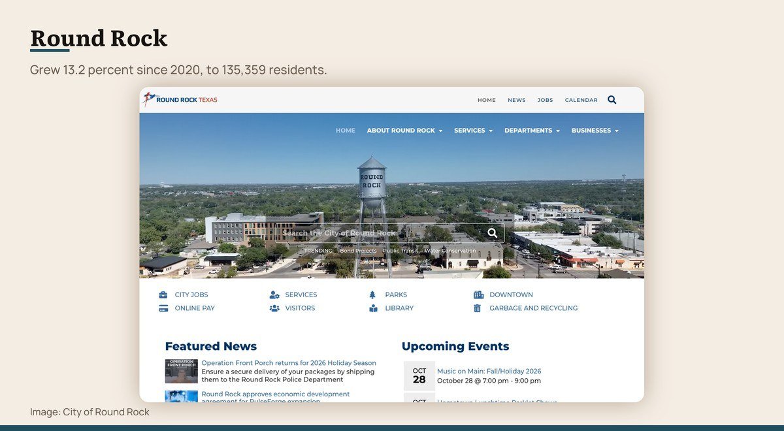Click the OCT 28 event date badge
This screenshot has width=784, height=431.
pos(419,375)
